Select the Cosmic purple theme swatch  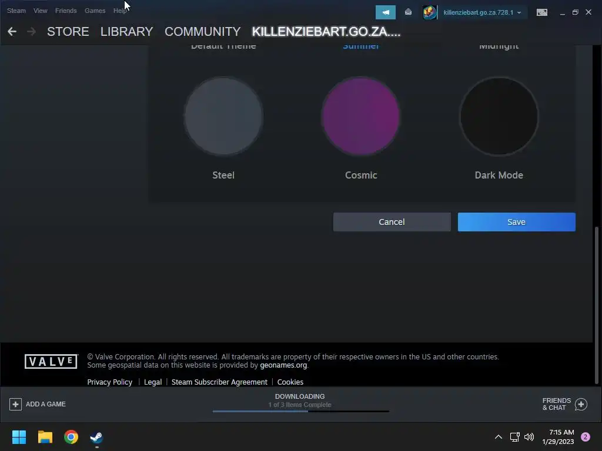click(x=361, y=116)
